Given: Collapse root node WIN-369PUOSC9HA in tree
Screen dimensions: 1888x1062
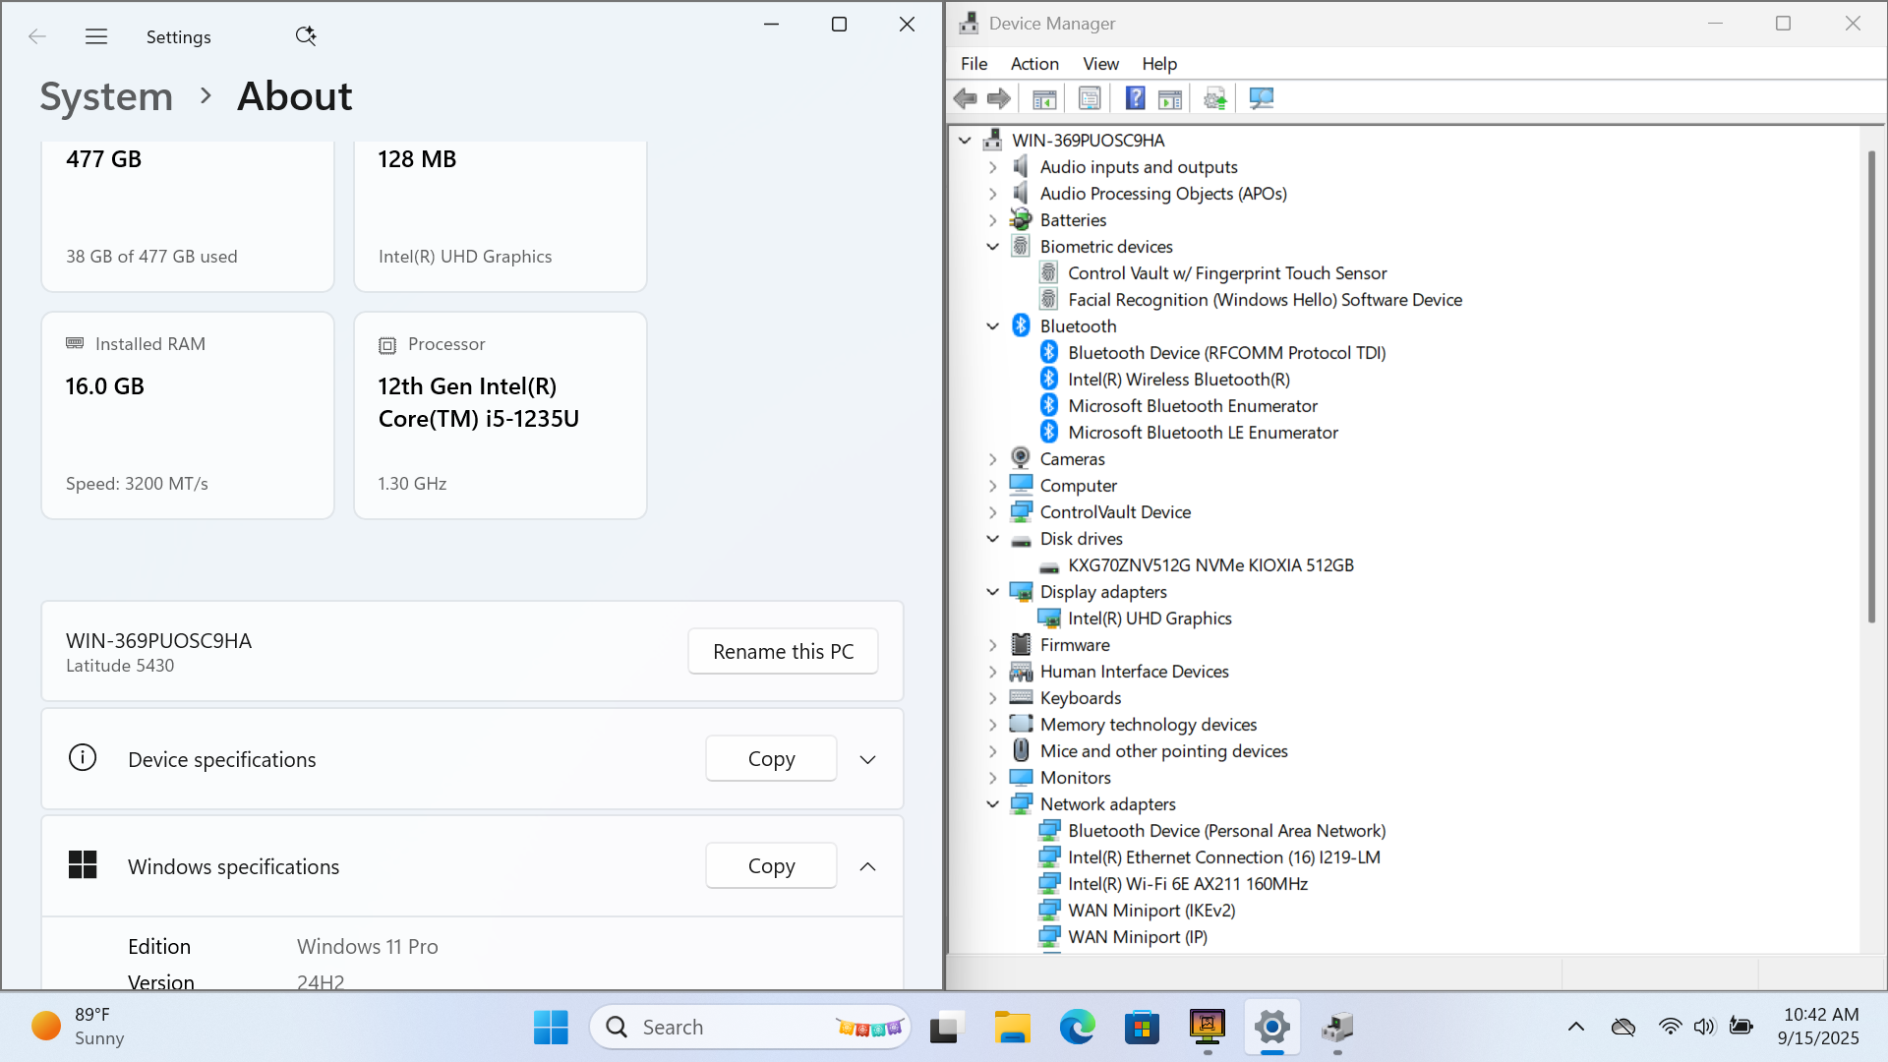Looking at the screenshot, I should coord(965,141).
